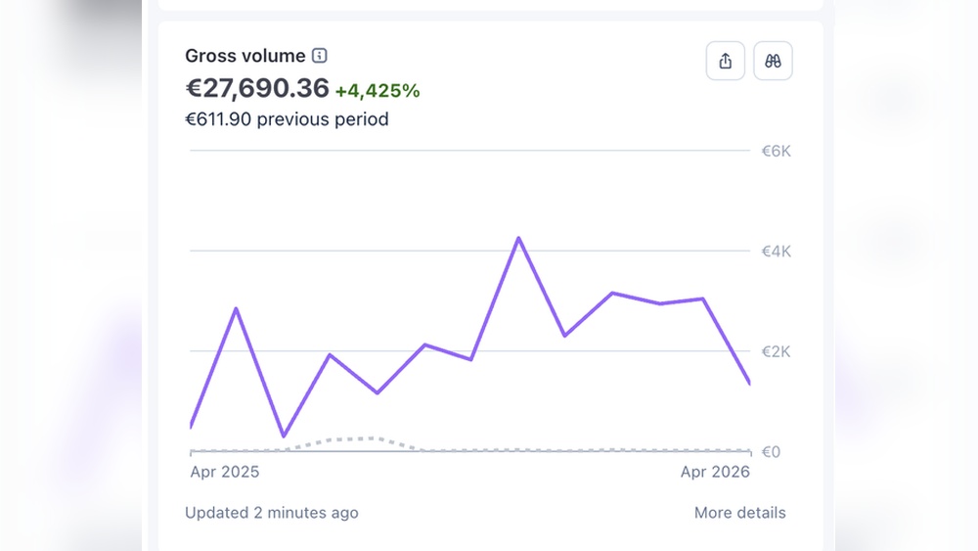Screen dimensions: 978x551
Task: Click the lowest dip of the purple line
Action: (x=284, y=435)
